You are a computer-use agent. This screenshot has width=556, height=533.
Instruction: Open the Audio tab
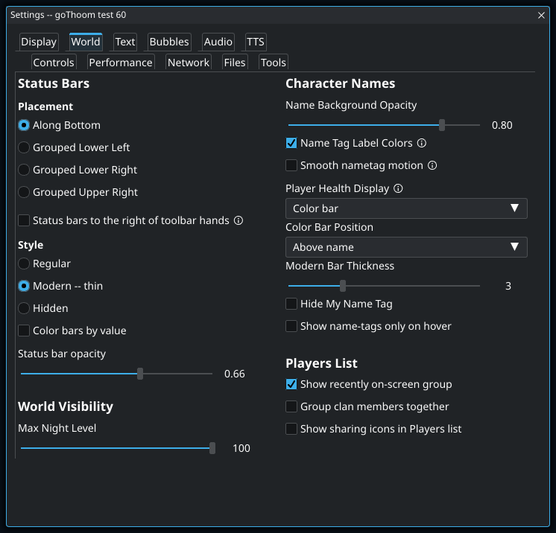[218, 42]
